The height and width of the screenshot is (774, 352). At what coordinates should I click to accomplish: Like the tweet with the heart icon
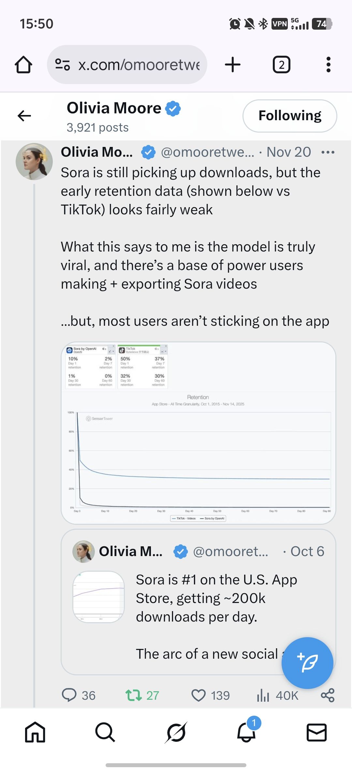click(198, 695)
